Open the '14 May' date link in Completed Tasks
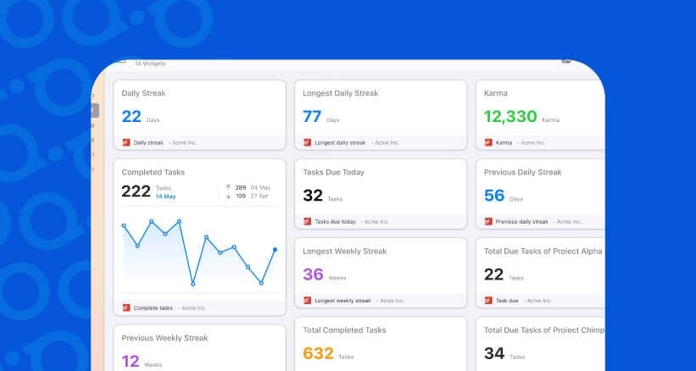This screenshot has width=696, height=371. pyautogui.click(x=165, y=197)
